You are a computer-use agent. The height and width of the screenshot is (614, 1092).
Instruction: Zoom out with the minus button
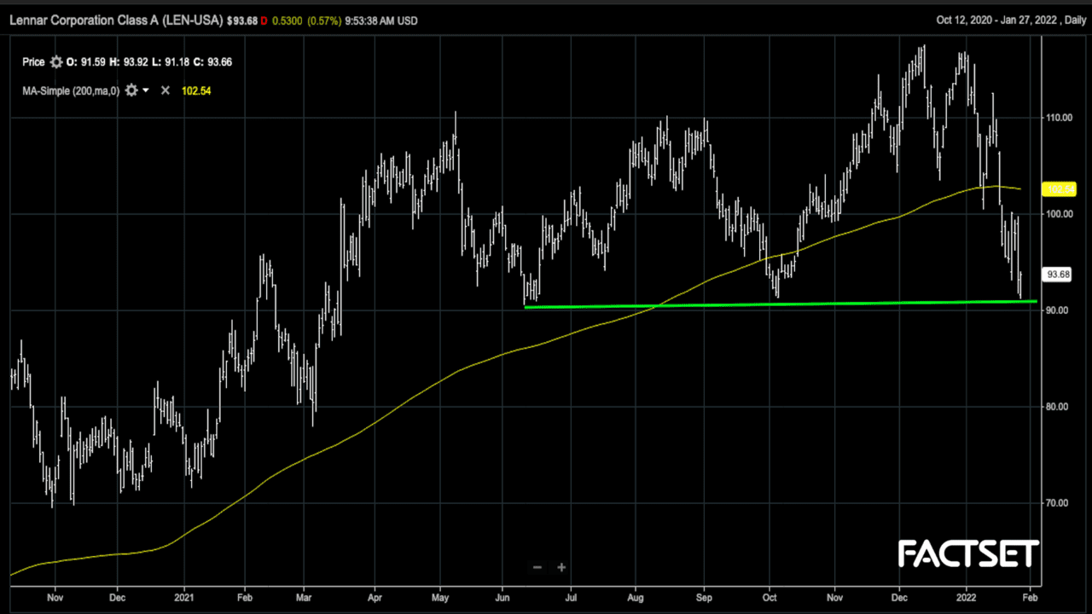(537, 567)
